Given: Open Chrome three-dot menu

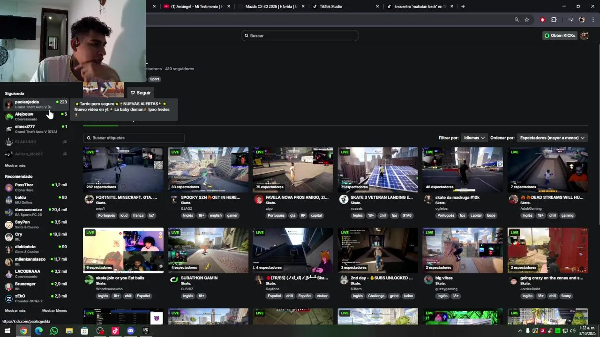Looking at the screenshot, I should click(593, 20).
